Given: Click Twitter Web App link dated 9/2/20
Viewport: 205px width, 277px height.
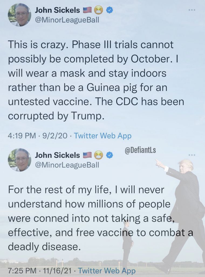Looking at the screenshot, I should pyautogui.click(x=103, y=136).
